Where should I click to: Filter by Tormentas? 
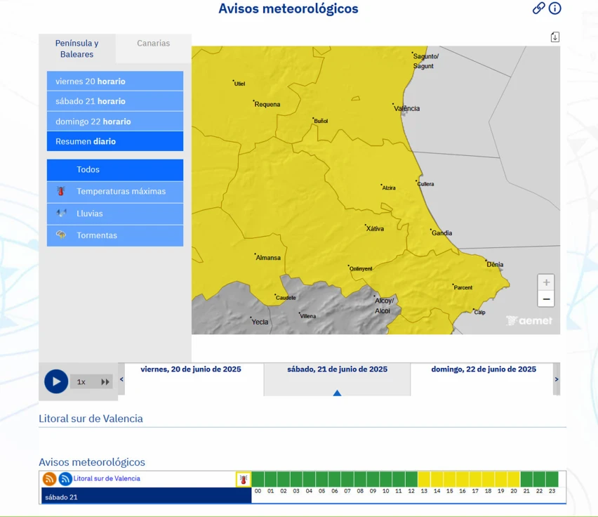(x=115, y=235)
